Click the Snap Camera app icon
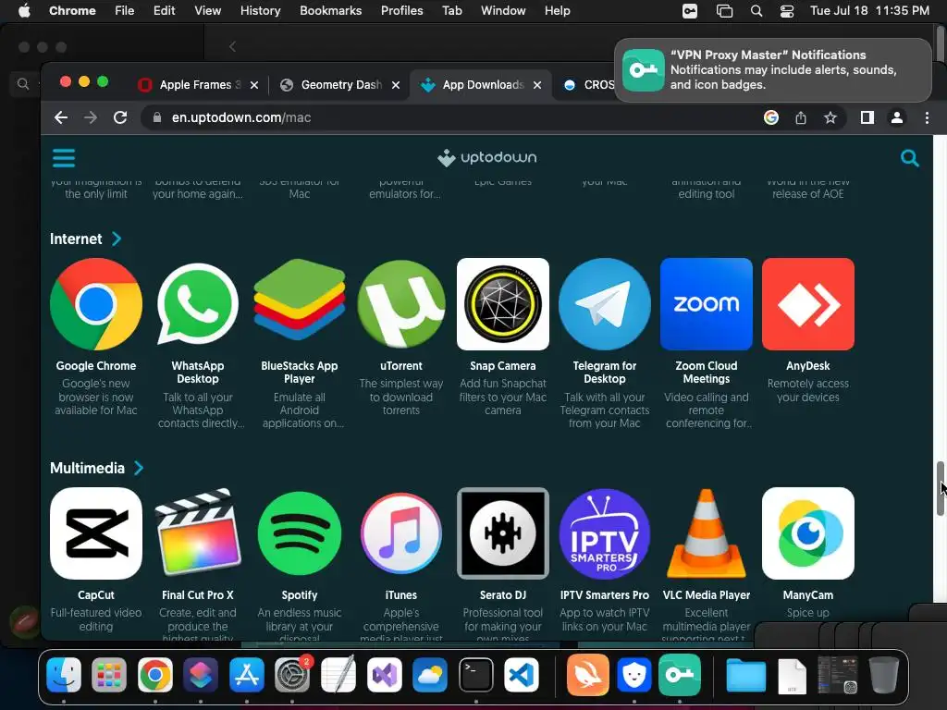Screen dimensions: 947x710 point(503,304)
